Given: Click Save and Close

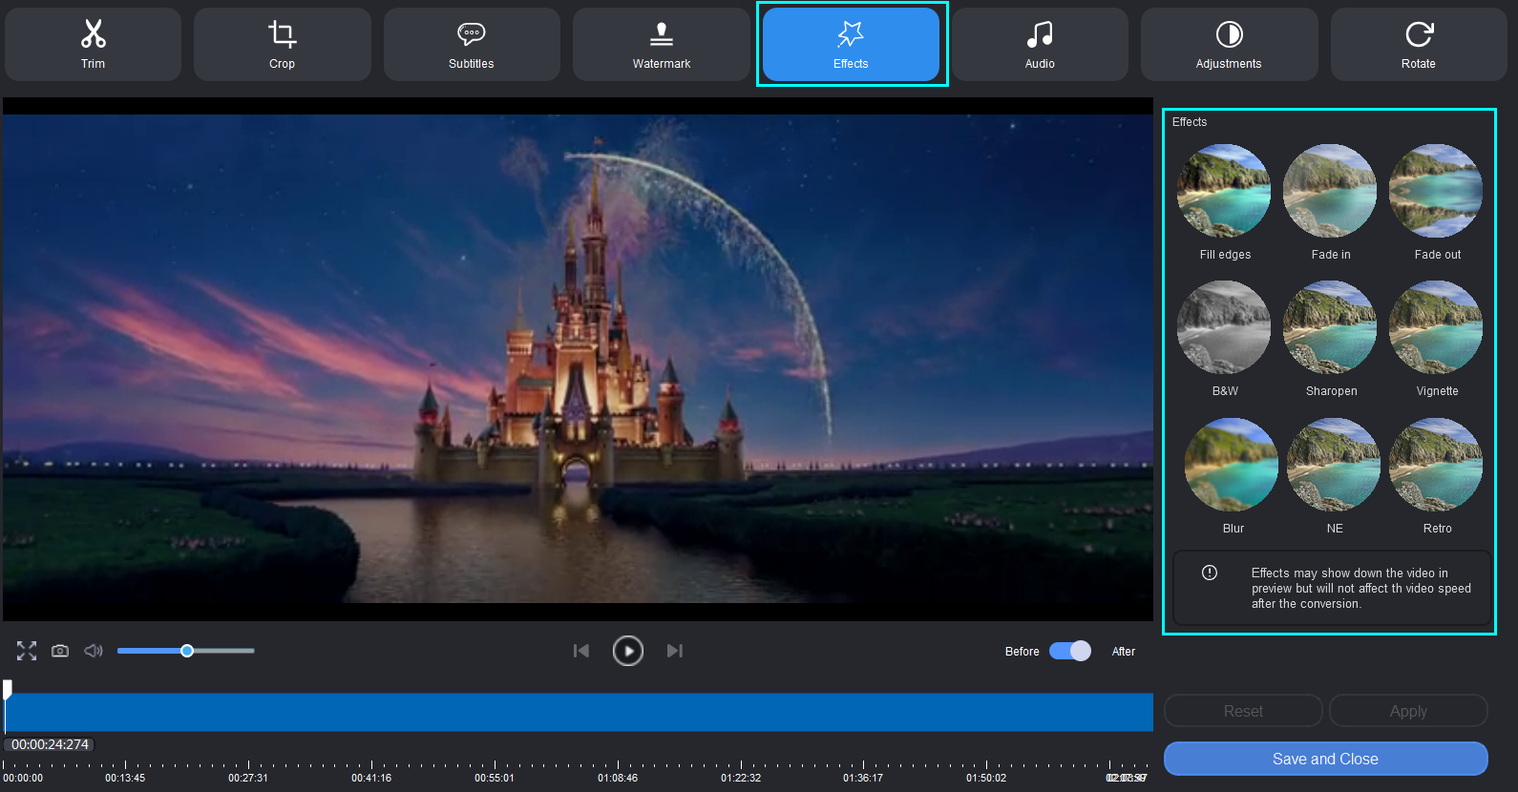Looking at the screenshot, I should click(x=1325, y=759).
